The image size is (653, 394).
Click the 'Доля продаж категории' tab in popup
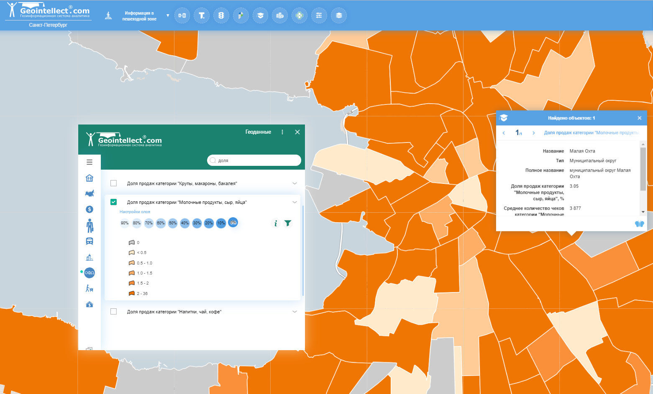592,133
